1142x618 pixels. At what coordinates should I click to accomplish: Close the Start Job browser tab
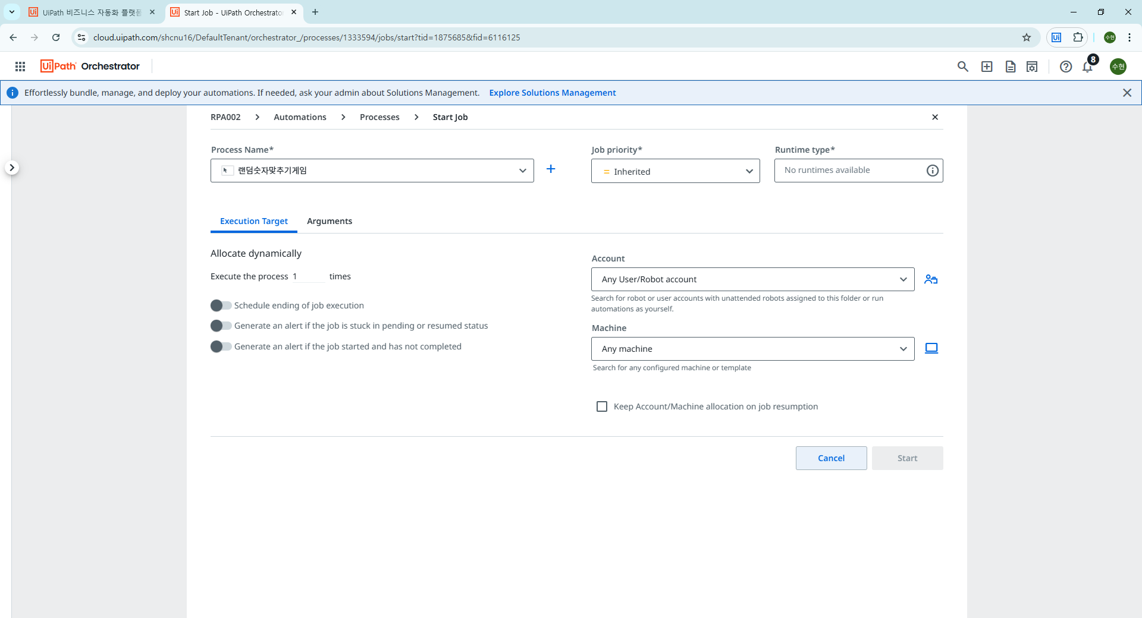(294, 12)
